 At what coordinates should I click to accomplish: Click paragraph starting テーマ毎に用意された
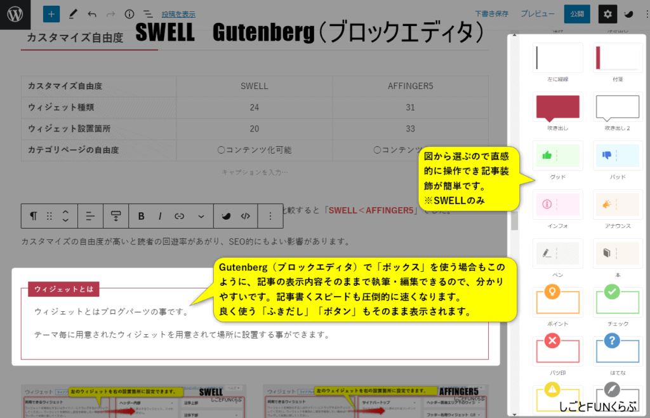tap(182, 334)
